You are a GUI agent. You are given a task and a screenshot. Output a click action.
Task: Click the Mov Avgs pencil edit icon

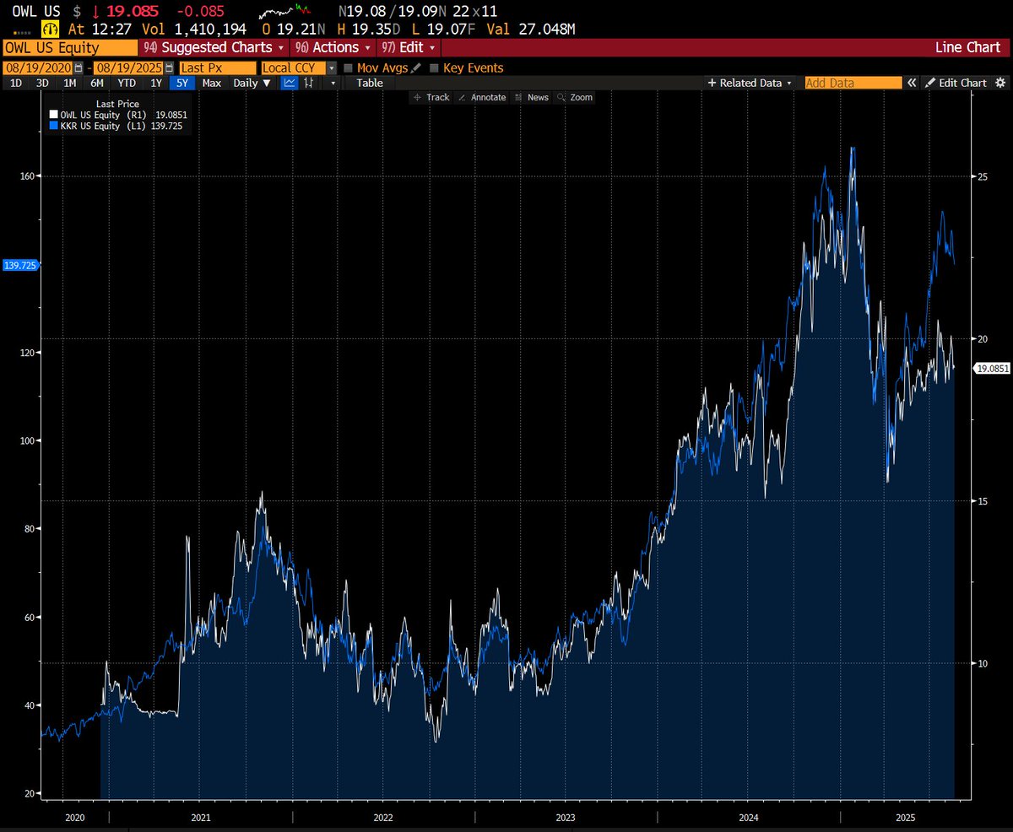point(416,68)
